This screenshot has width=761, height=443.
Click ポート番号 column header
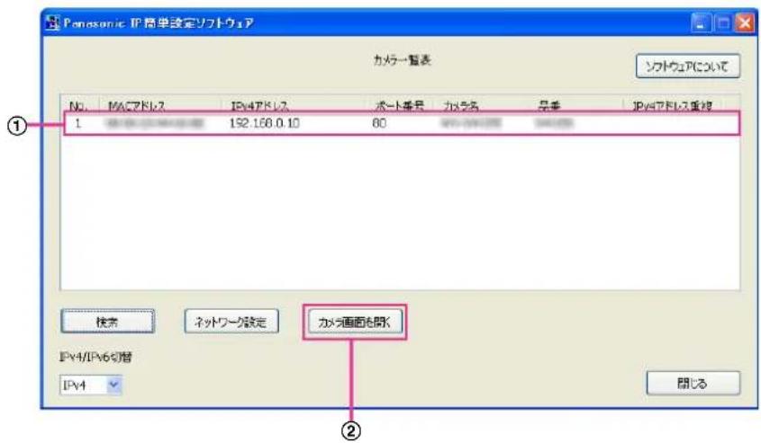coord(400,105)
